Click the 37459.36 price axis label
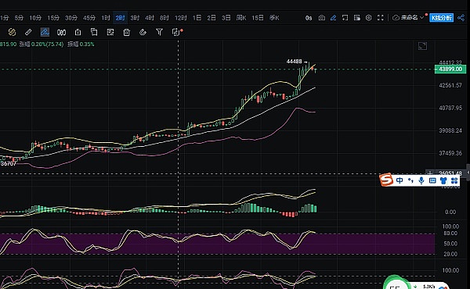 click(x=450, y=153)
